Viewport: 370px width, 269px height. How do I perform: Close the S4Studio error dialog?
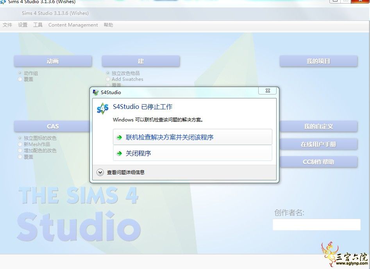(268, 91)
